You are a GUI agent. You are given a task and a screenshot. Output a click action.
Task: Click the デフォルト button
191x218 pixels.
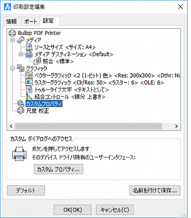click(x=26, y=190)
